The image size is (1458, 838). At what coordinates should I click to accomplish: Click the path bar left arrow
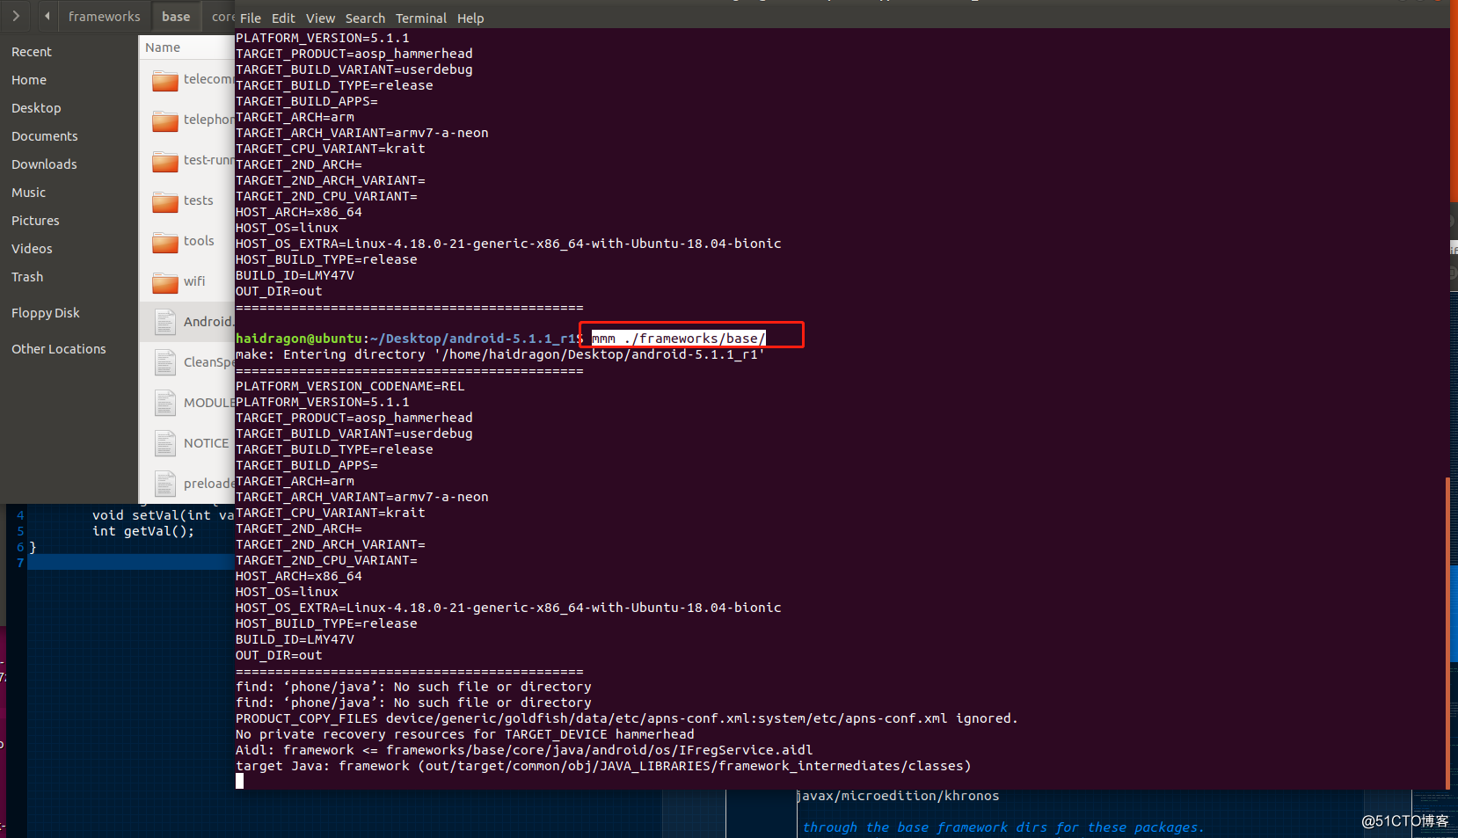point(47,16)
